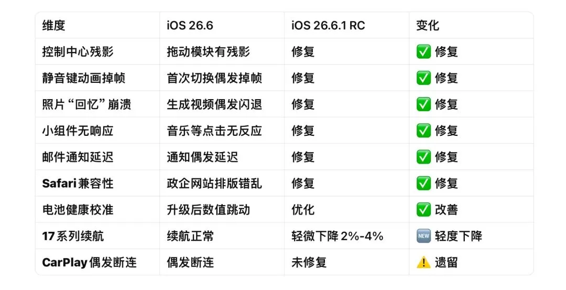Click the 电池健康校准 row label
Screen dimensions: 566x290
click(x=78, y=210)
